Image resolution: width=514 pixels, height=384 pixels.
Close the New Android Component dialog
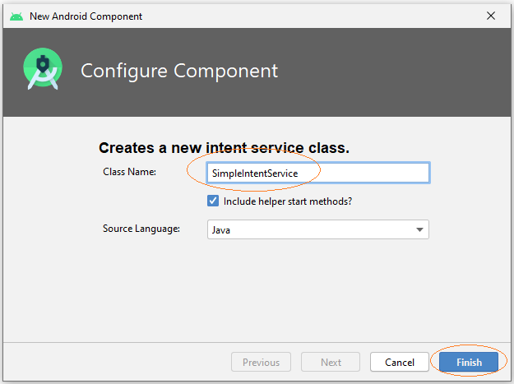491,16
